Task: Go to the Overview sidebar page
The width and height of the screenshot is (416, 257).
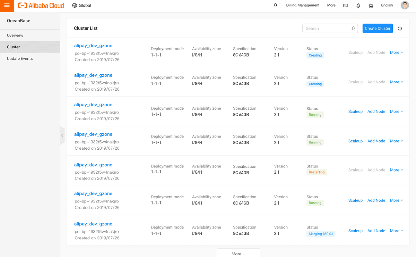Action: pyautogui.click(x=30, y=35)
